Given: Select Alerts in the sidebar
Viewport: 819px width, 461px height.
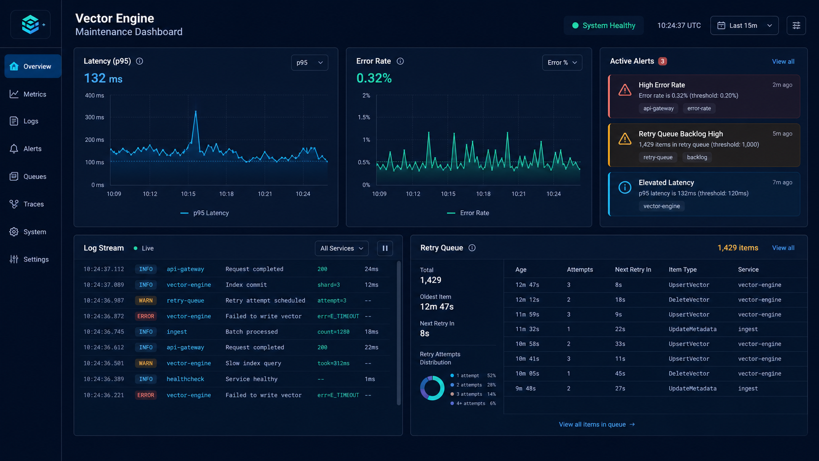Looking at the screenshot, I should point(33,148).
